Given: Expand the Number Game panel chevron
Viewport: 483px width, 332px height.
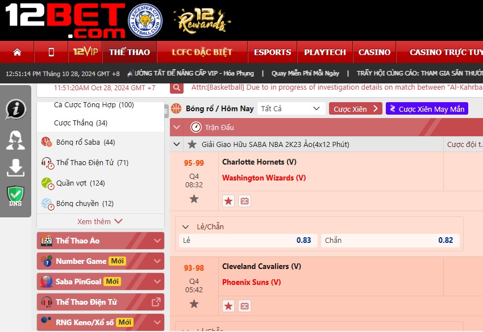Looking at the screenshot, I should 157,261.
